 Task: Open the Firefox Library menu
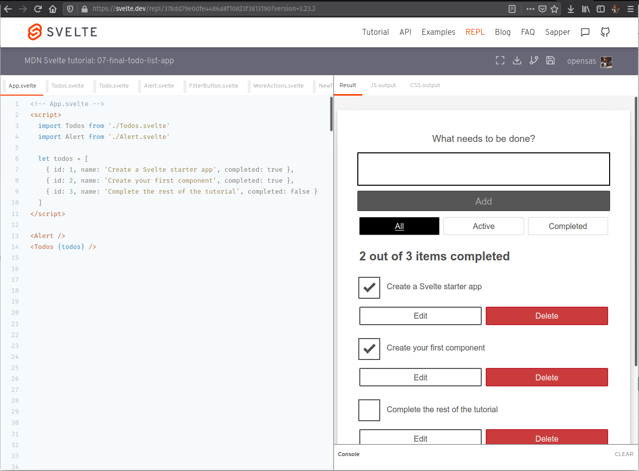[x=586, y=8]
